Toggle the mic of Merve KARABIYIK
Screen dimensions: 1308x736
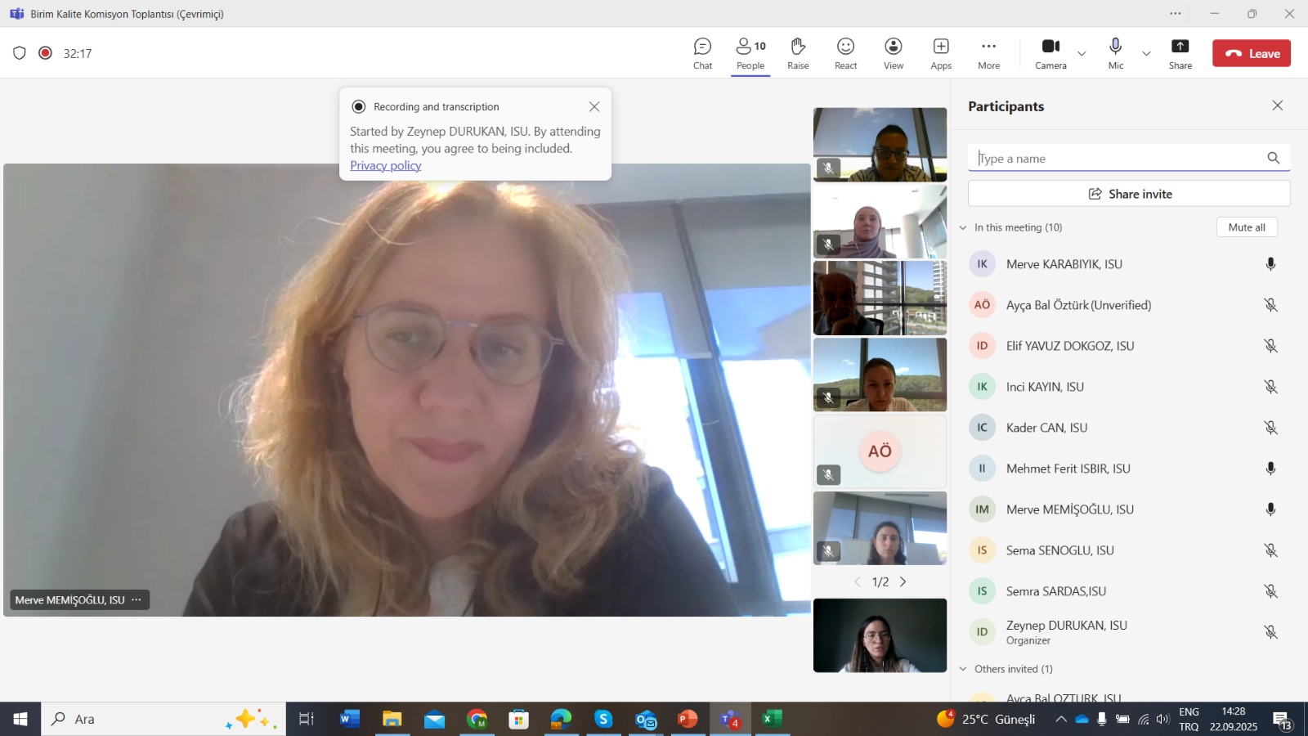click(x=1270, y=264)
